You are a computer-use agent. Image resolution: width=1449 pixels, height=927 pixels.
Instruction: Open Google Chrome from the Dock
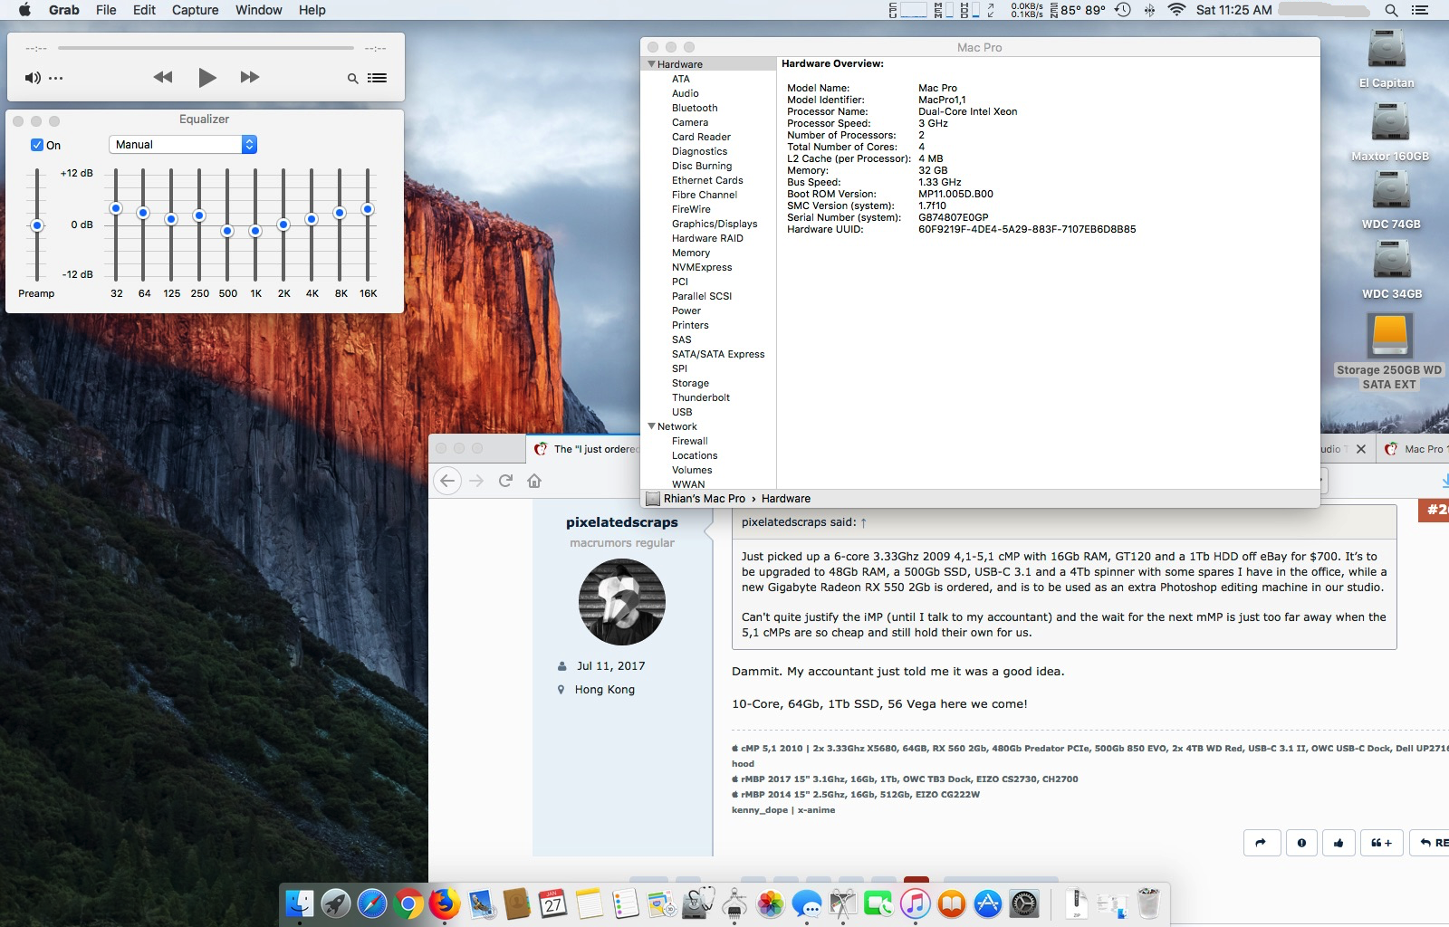click(x=408, y=903)
